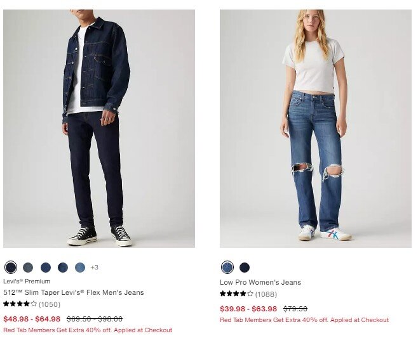
Task: Choose the light blue swatch for 512 jeans
Action: coord(80,267)
